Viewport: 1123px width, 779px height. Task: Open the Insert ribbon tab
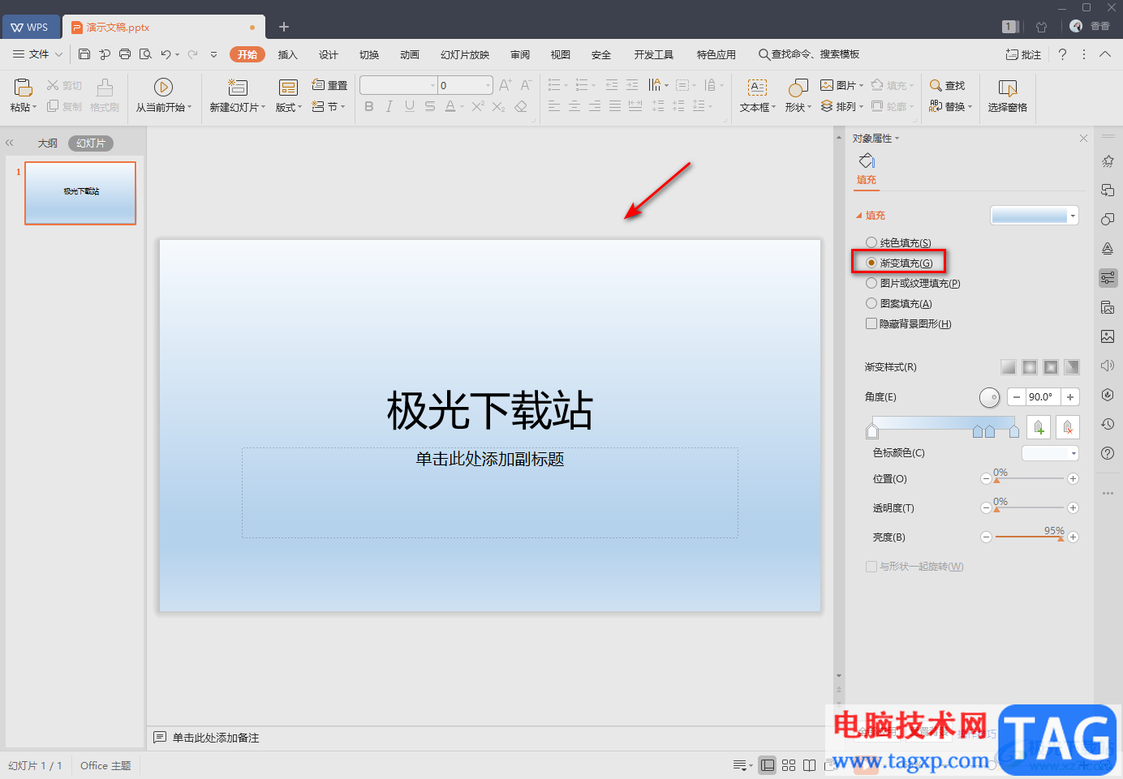pyautogui.click(x=288, y=54)
